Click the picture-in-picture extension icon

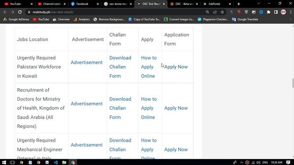[x=254, y=12]
